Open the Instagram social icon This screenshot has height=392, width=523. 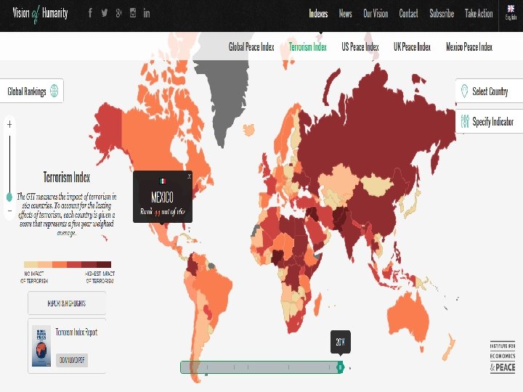tap(133, 13)
